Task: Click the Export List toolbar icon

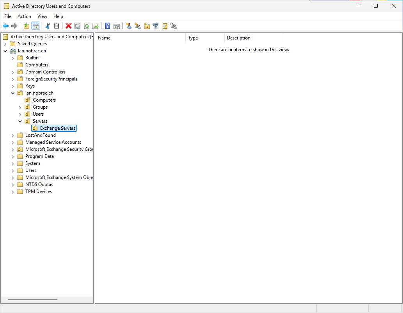Action: tap(95, 26)
